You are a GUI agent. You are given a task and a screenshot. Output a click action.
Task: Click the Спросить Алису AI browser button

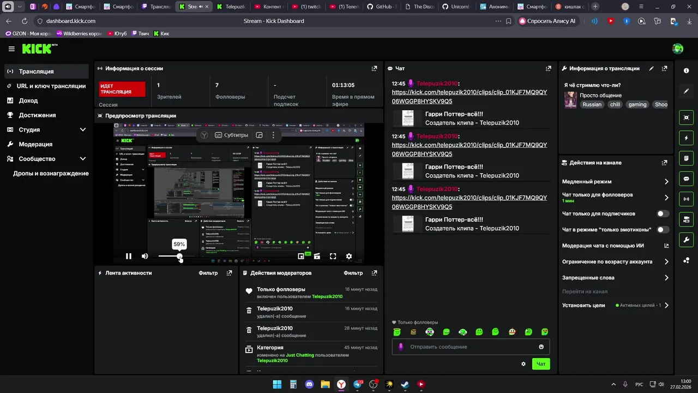click(547, 21)
